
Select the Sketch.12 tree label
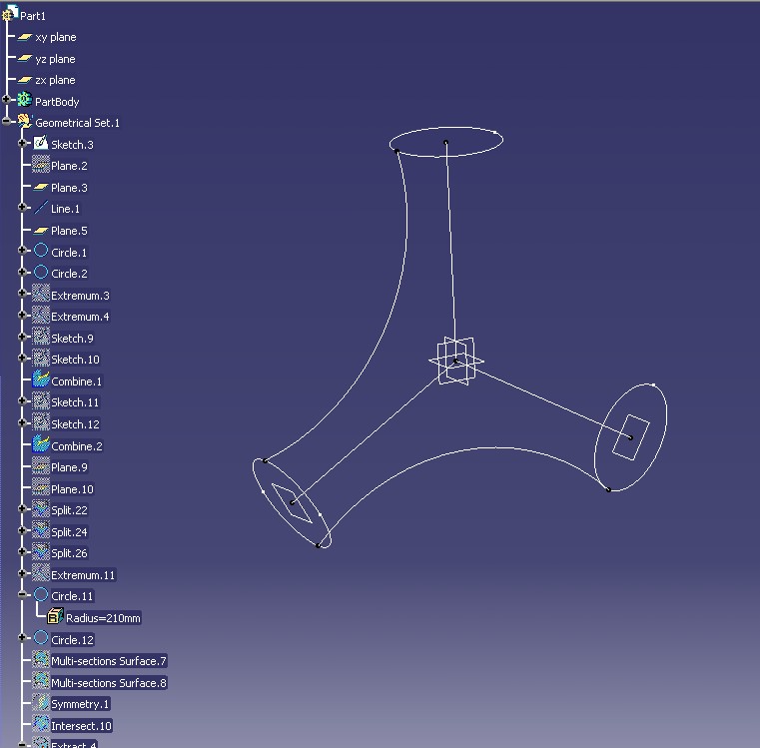pos(75,424)
